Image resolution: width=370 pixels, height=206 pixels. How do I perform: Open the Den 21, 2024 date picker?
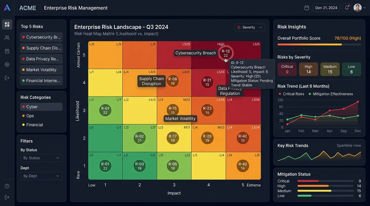[326, 8]
